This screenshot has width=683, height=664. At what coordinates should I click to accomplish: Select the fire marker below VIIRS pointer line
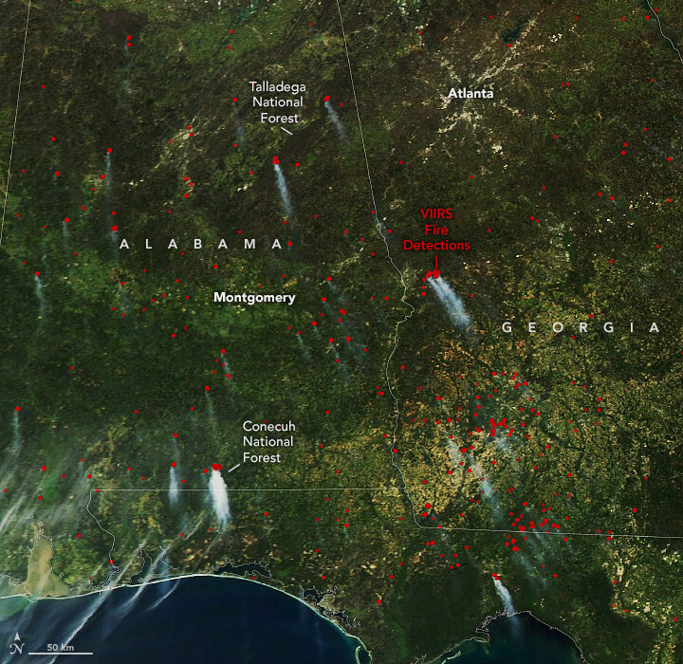(x=434, y=275)
